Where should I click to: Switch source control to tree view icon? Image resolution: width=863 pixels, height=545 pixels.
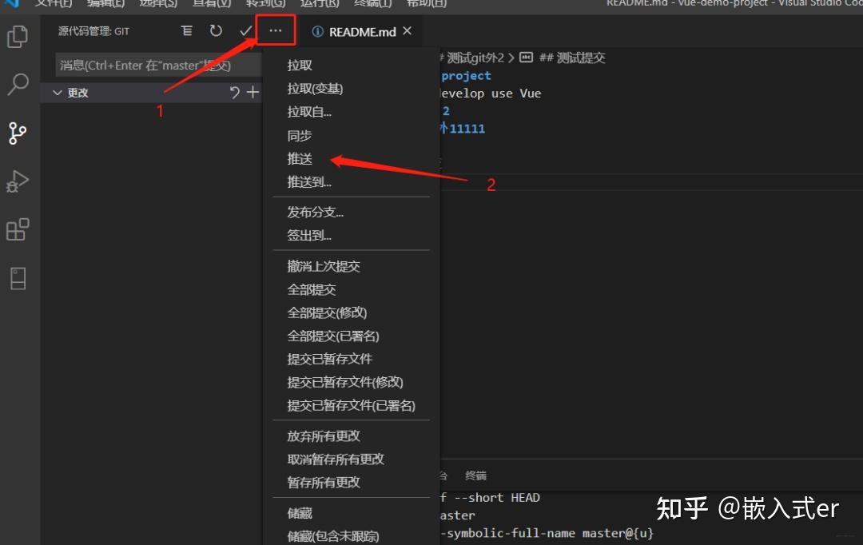click(x=186, y=30)
